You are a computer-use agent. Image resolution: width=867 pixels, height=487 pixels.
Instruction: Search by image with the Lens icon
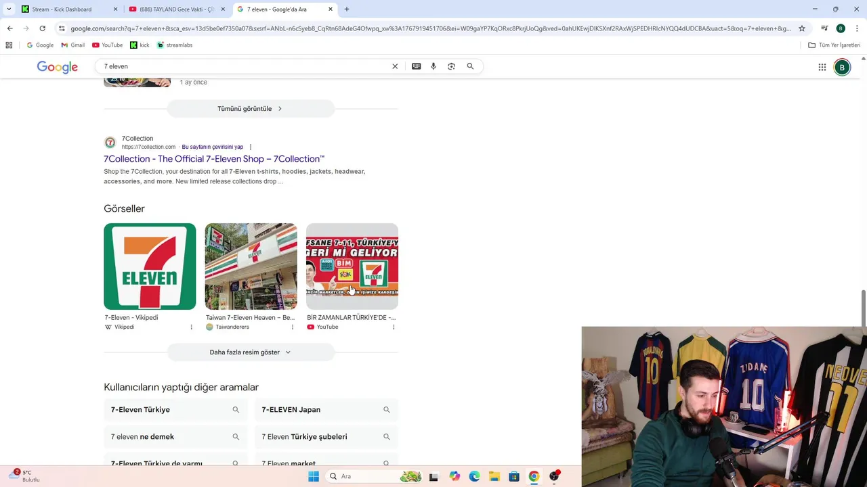451,66
